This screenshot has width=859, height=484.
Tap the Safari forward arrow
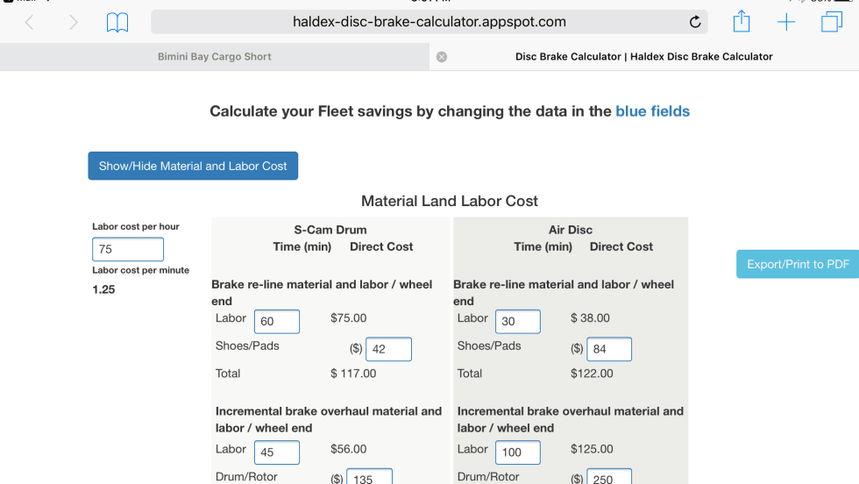(x=74, y=23)
